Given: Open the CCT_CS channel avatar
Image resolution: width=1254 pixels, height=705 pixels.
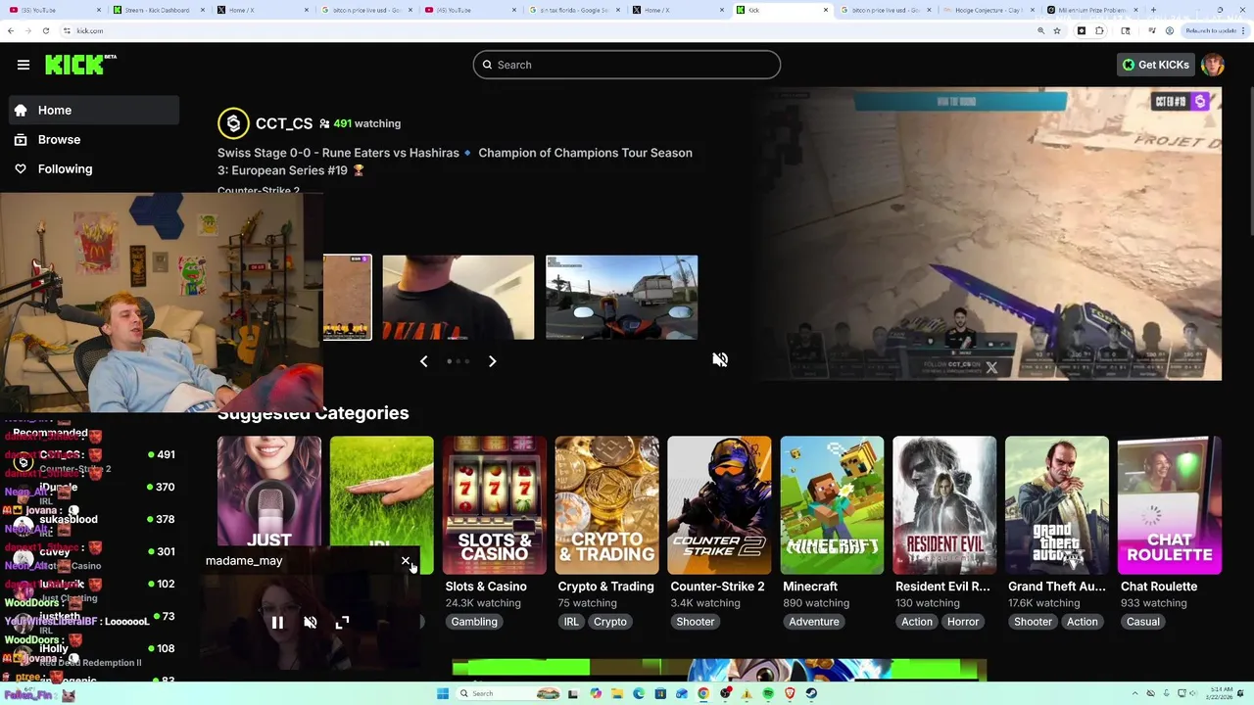Looking at the screenshot, I should tap(233, 123).
